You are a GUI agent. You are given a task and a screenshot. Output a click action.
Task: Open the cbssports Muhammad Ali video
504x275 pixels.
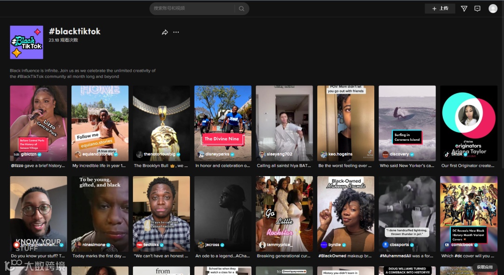(x=407, y=214)
